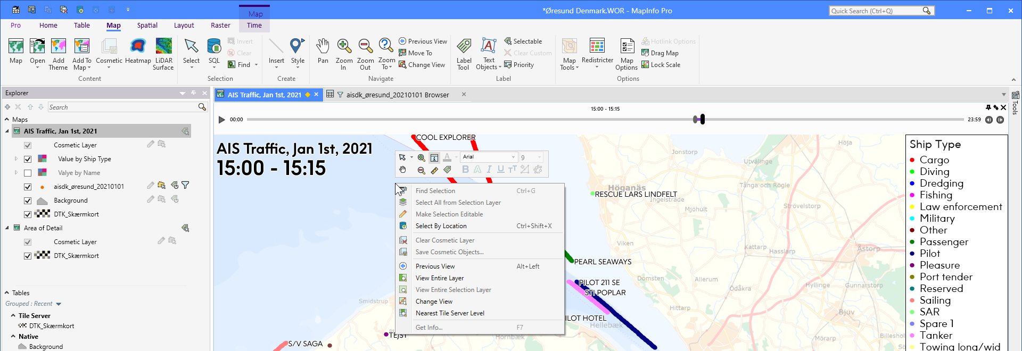1022x351 pixels.
Task: Click the label tag icon in mini toolbar
Action: [x=447, y=170]
